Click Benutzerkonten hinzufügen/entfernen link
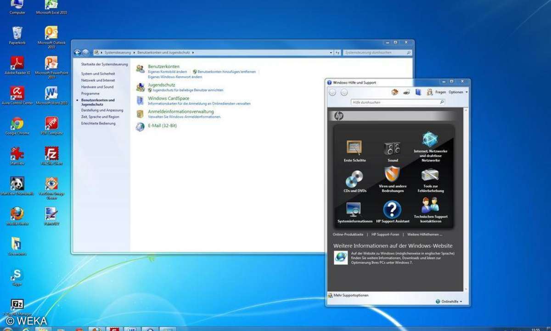 point(227,72)
